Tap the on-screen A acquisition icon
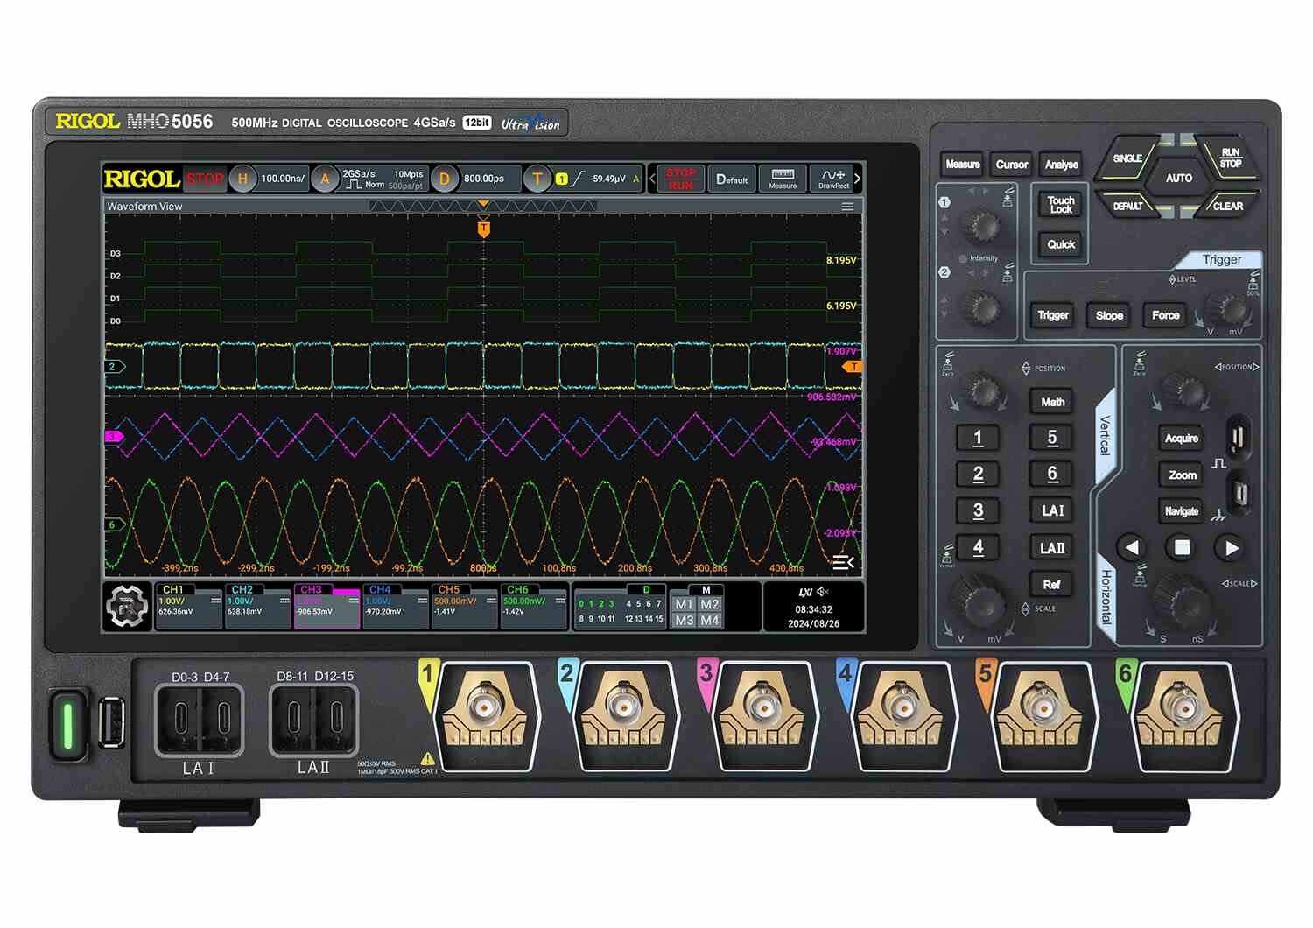The image size is (1313, 928). coord(325,179)
